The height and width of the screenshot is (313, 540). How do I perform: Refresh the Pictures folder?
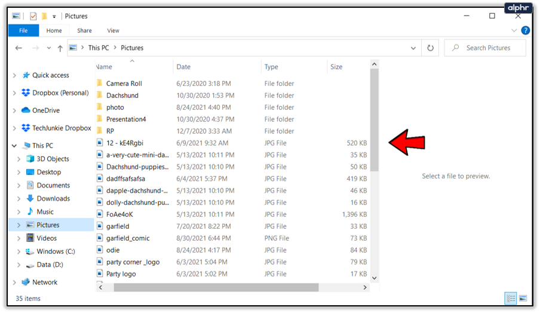(431, 48)
